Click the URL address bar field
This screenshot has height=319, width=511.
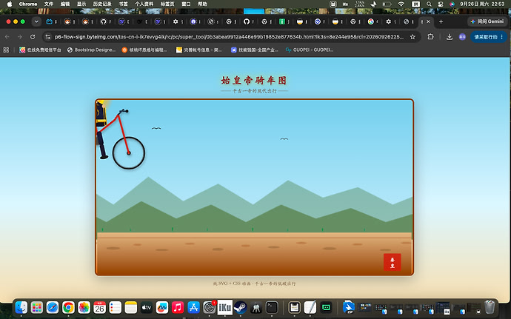[x=229, y=37]
